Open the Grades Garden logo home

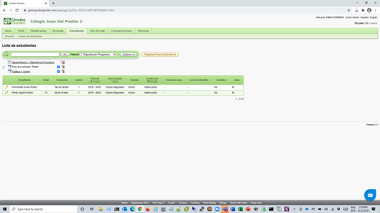(14, 21)
